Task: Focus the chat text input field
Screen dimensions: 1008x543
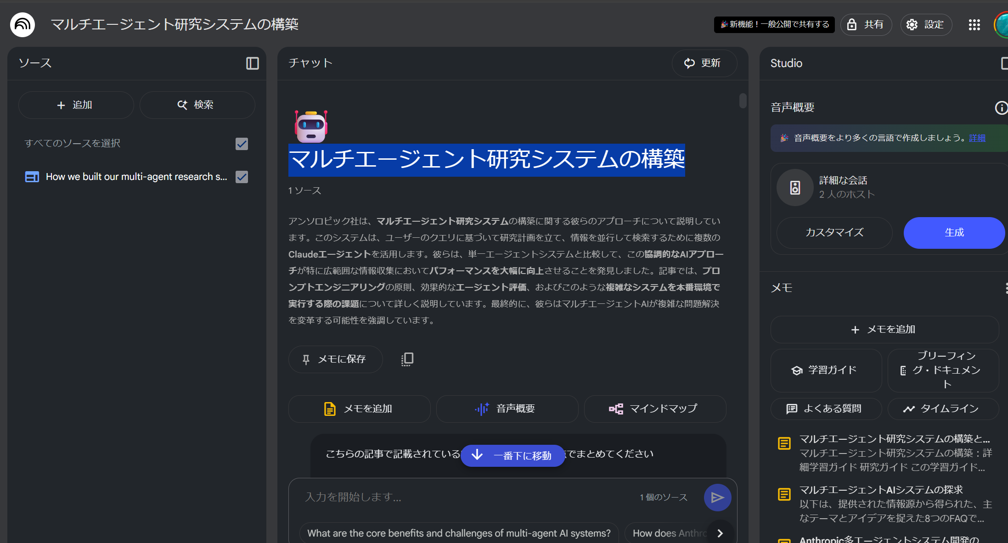Action: tap(459, 498)
